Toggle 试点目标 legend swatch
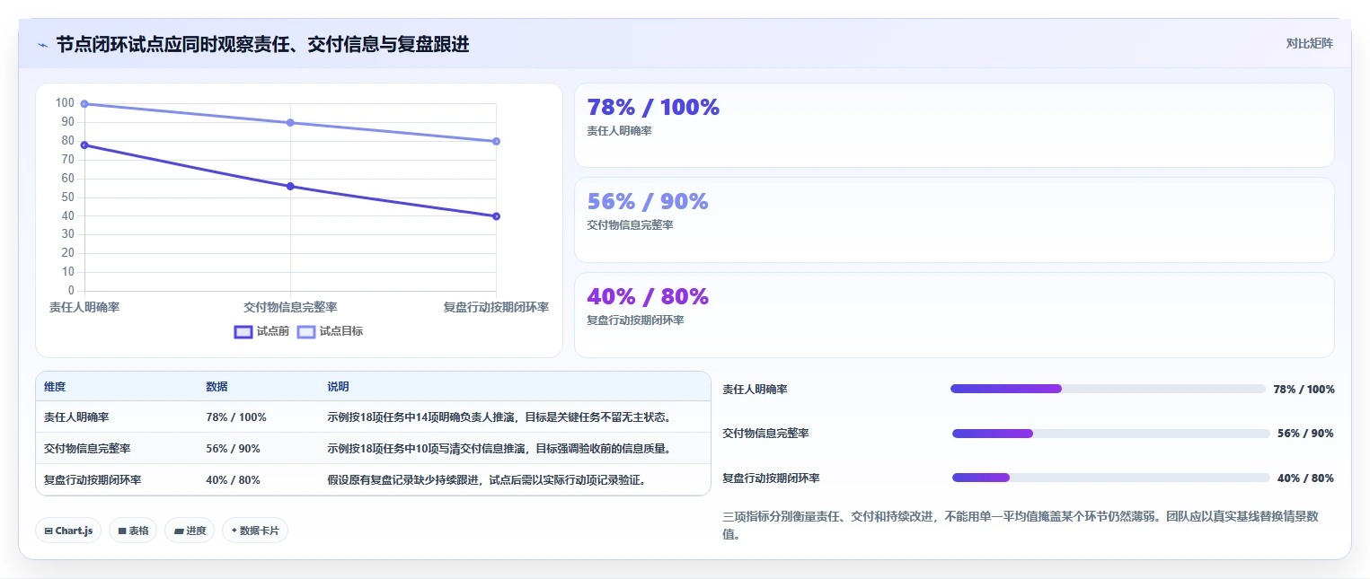This screenshot has height=579, width=1370. click(306, 331)
